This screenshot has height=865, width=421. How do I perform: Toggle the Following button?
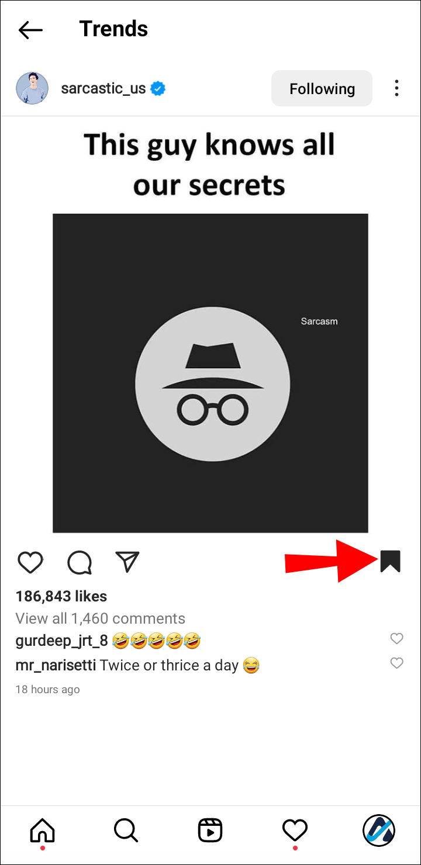pyautogui.click(x=322, y=89)
